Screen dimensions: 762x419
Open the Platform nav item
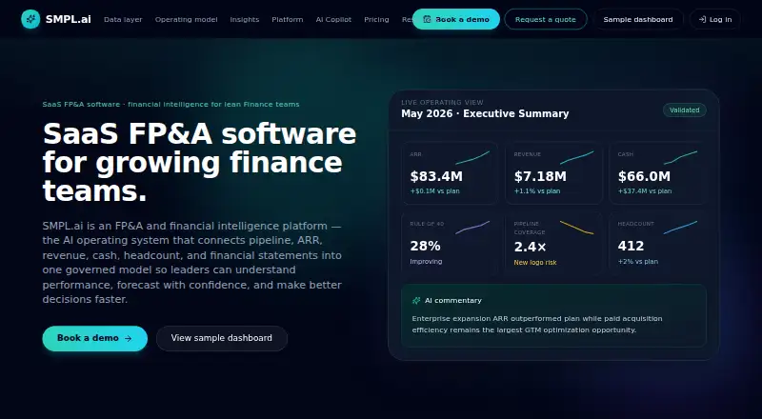coord(288,19)
